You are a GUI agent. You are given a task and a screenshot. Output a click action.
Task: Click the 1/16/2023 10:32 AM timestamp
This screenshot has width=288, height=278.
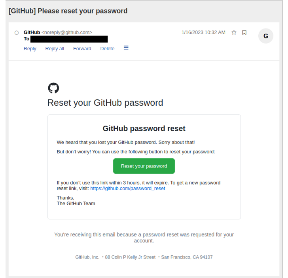tap(203, 32)
